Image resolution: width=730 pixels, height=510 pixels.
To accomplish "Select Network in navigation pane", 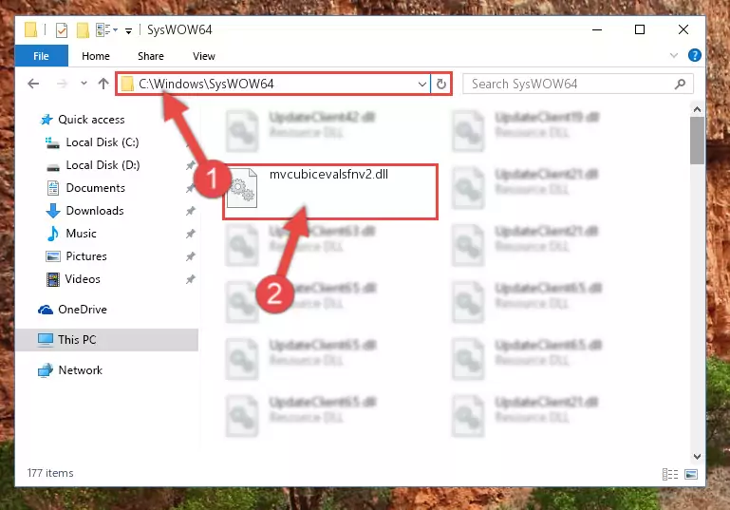I will [x=80, y=370].
